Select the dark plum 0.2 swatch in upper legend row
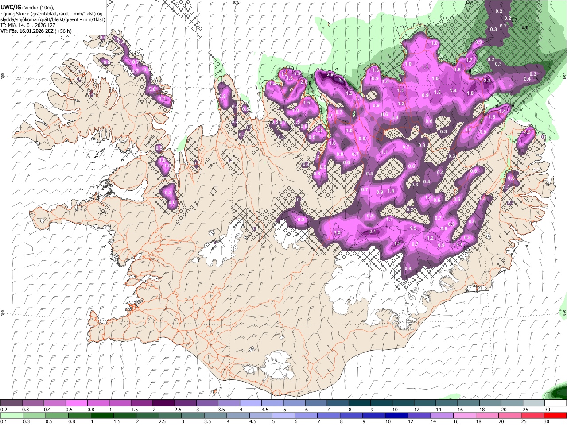This screenshot has height=425, width=567. 11,403
